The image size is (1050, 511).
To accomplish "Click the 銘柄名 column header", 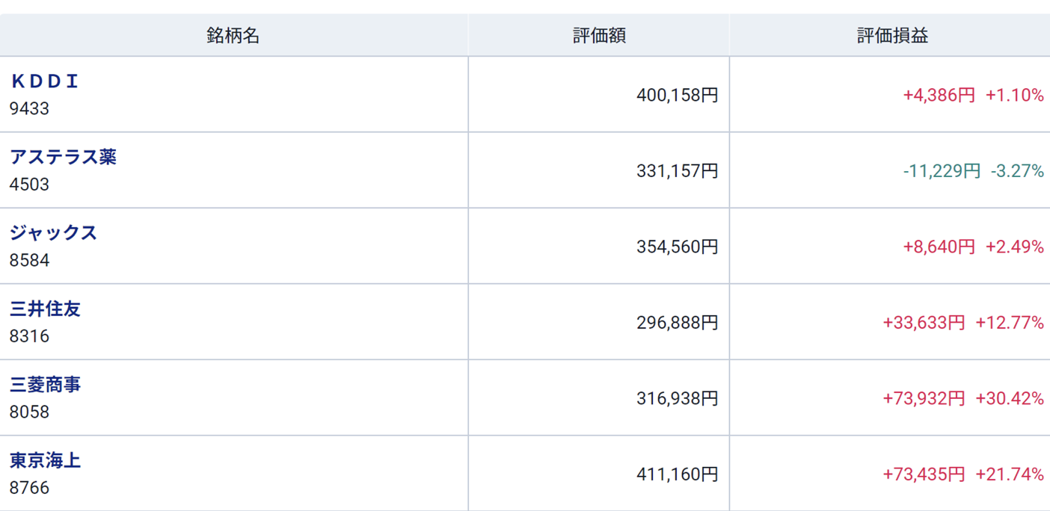I will pyautogui.click(x=233, y=35).
